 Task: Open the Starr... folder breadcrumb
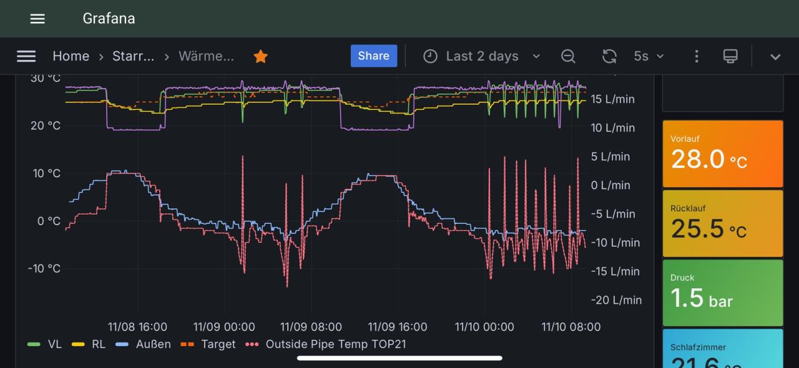pyautogui.click(x=133, y=56)
